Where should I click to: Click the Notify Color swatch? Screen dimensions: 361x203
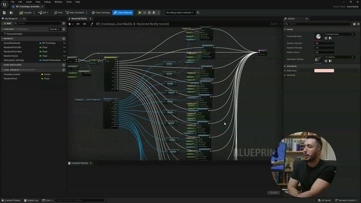coord(324,70)
